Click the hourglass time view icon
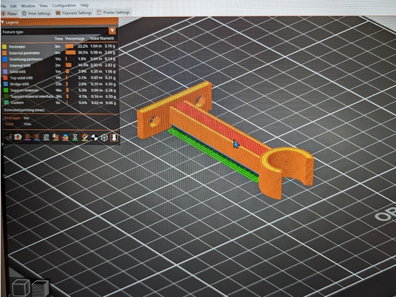Screen dimensions: 396x297 pyautogui.click(x=74, y=137)
